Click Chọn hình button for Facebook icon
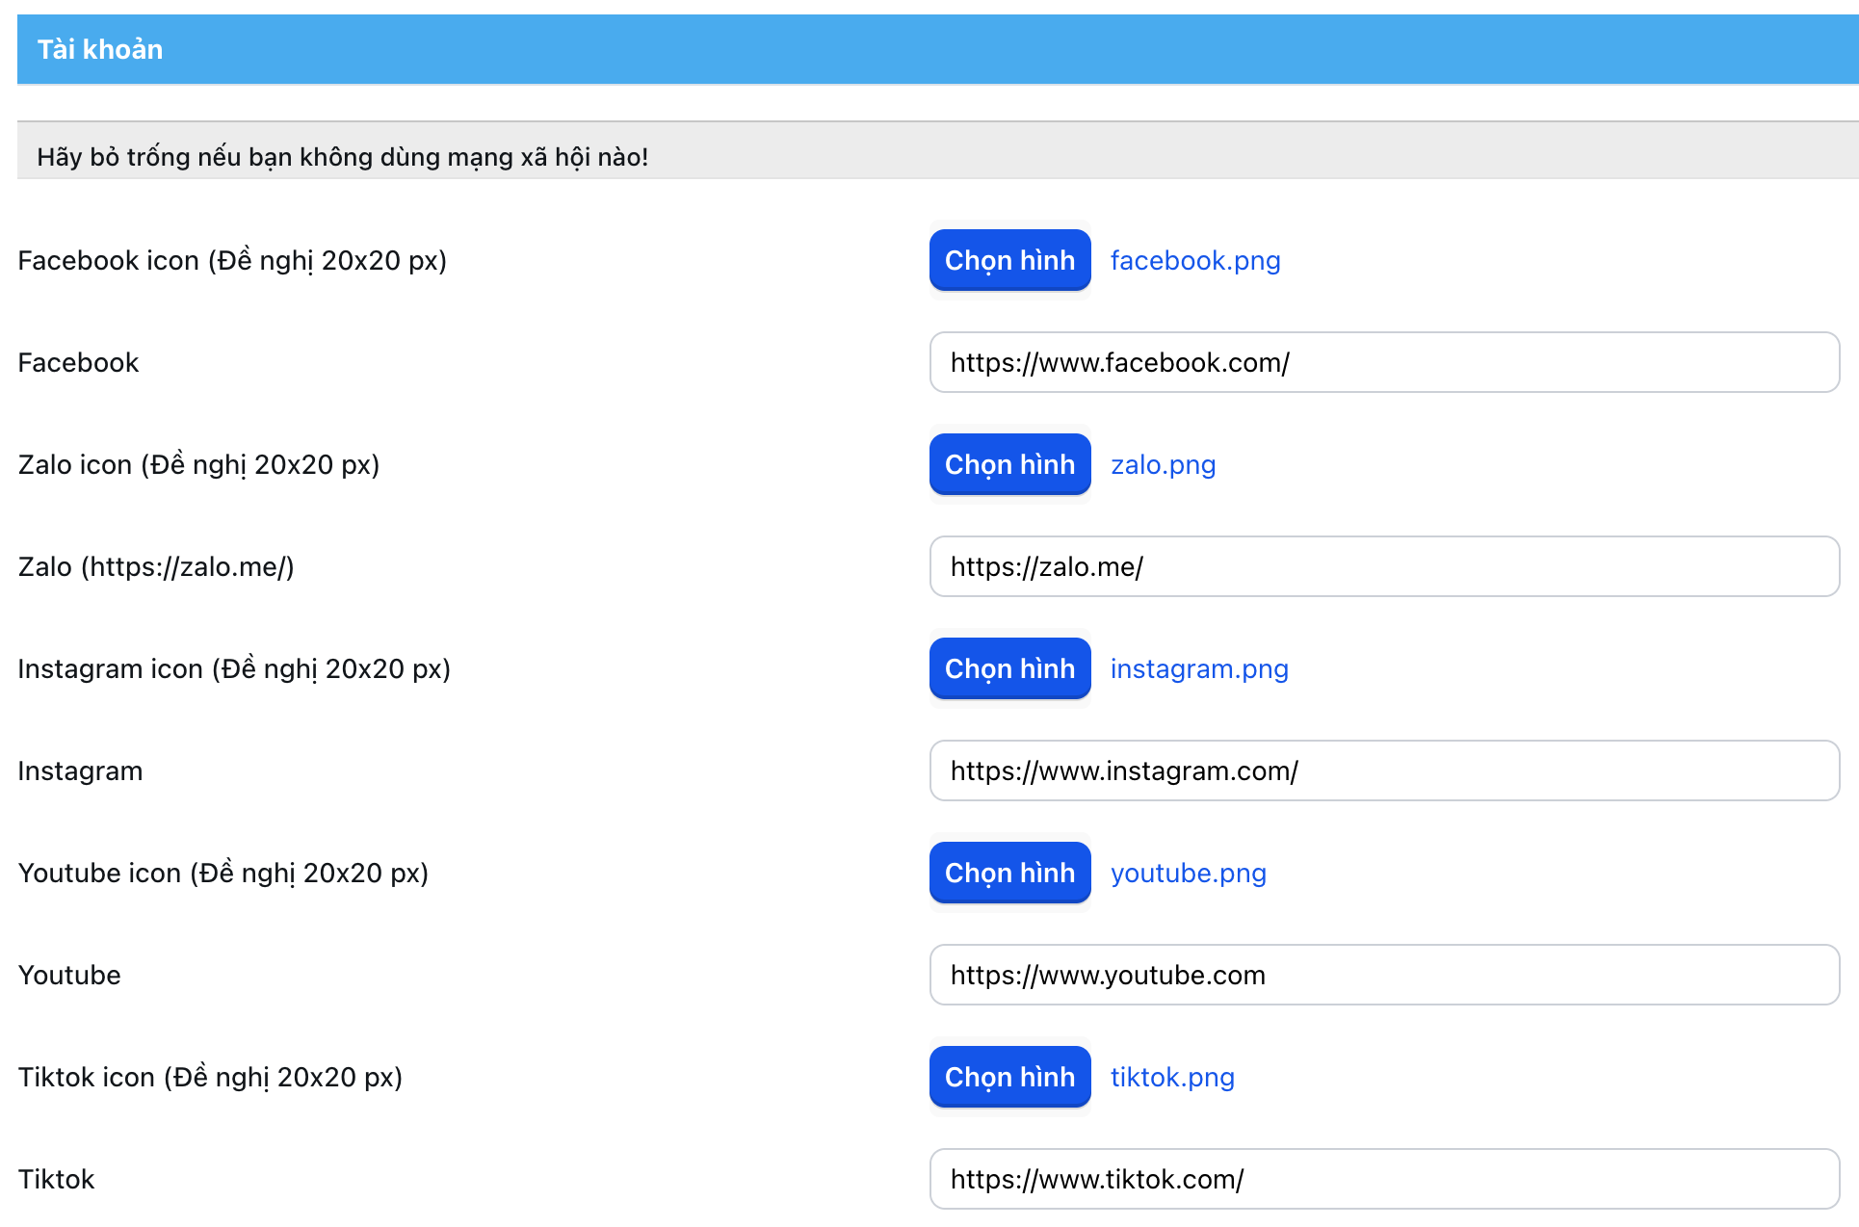 [x=1009, y=260]
